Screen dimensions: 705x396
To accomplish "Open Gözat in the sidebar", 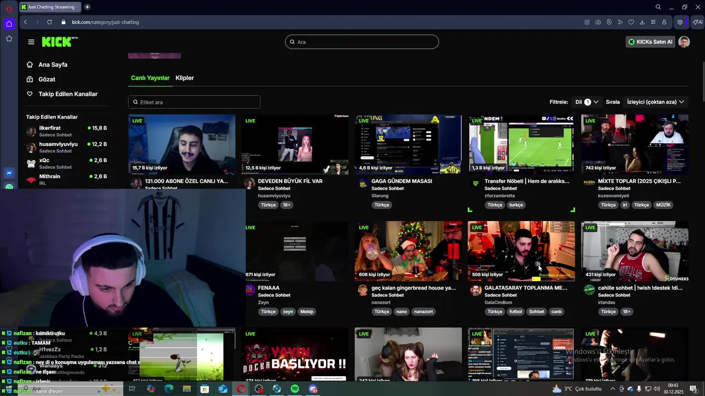I will pos(41,79).
